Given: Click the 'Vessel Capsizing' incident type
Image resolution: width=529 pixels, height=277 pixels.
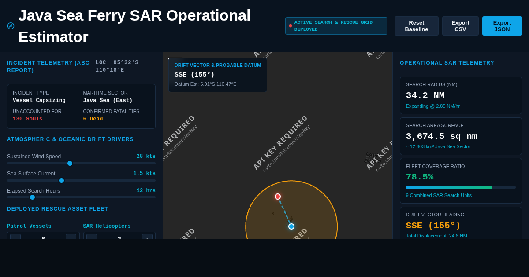Looking at the screenshot, I should click(x=39, y=101).
